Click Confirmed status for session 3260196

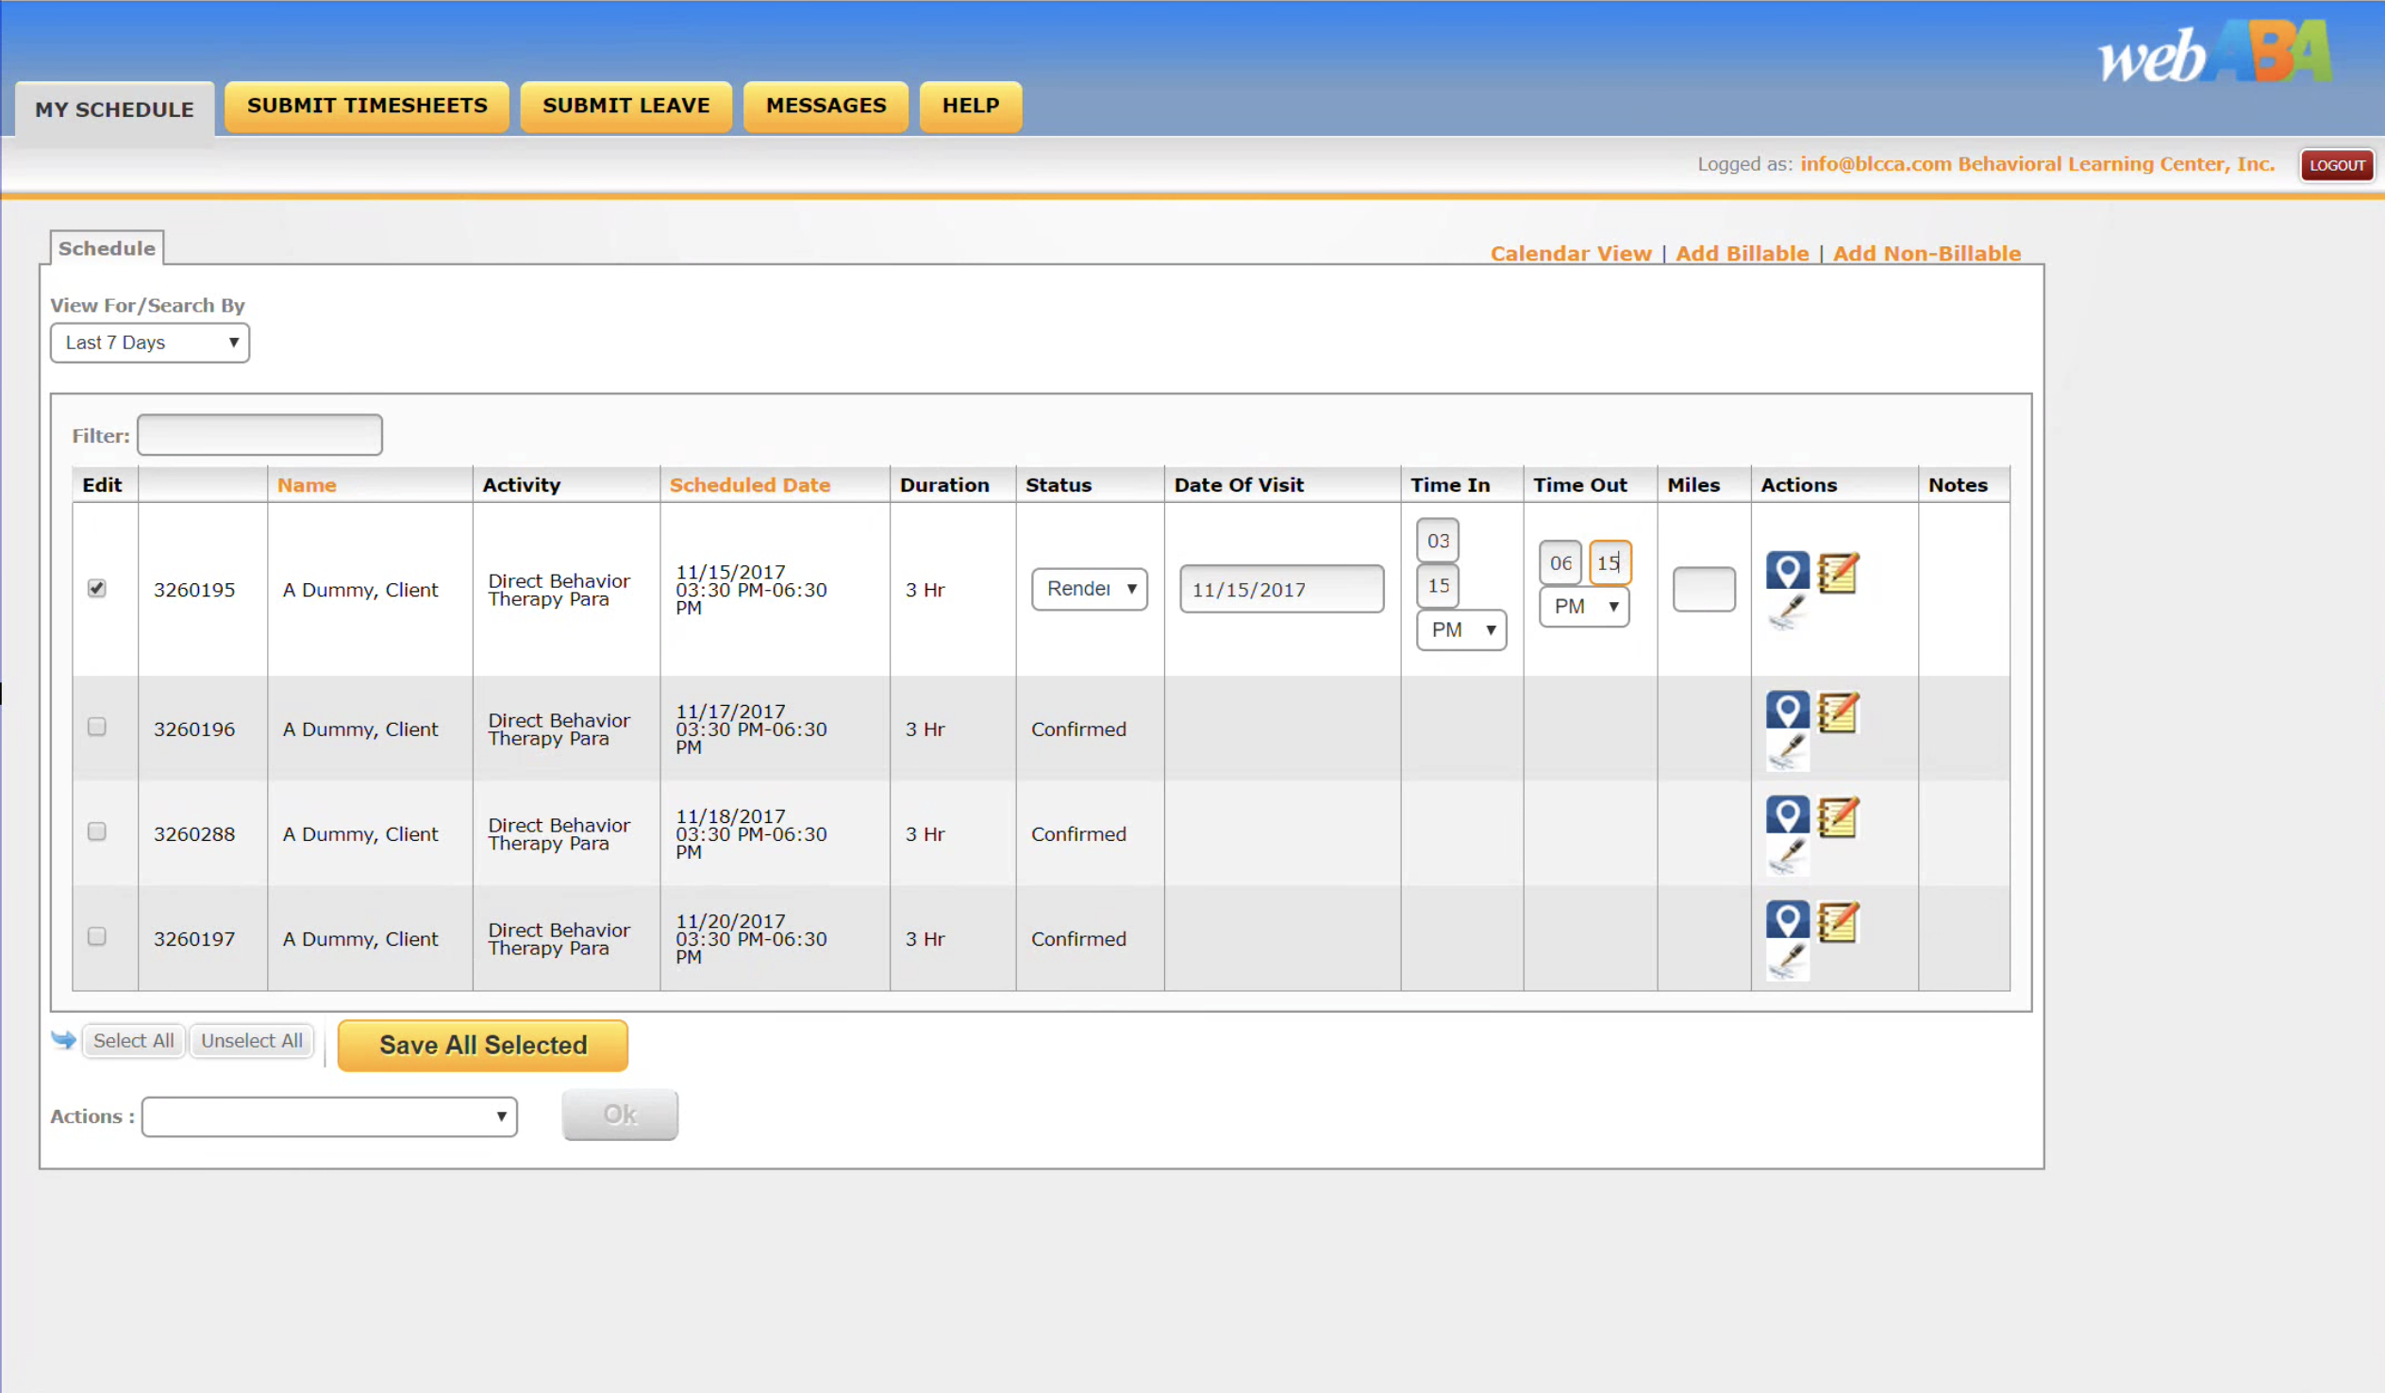point(1079,730)
